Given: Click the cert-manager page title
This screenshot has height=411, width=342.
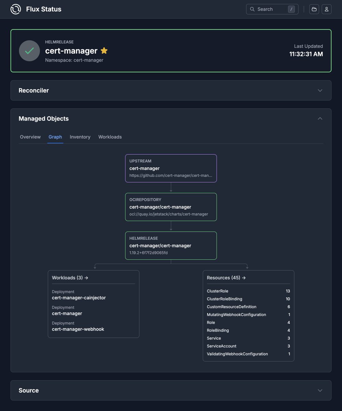Looking at the screenshot, I should point(71,51).
